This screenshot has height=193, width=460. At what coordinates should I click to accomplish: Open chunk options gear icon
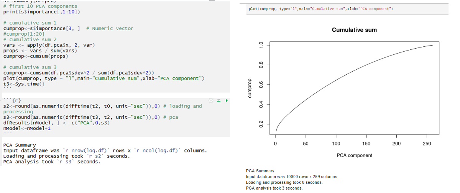click(211, 101)
